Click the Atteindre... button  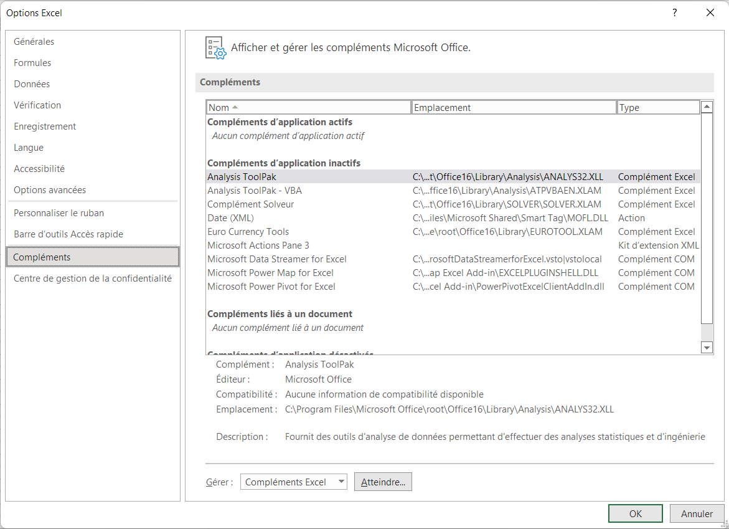[x=383, y=482]
